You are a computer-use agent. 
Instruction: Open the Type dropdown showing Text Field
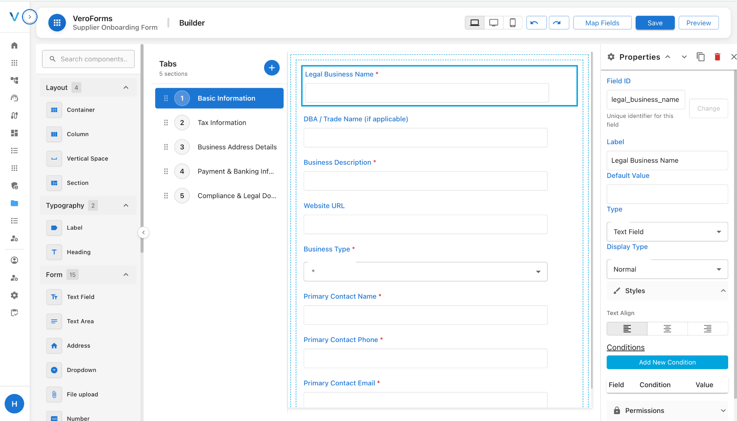pyautogui.click(x=667, y=232)
